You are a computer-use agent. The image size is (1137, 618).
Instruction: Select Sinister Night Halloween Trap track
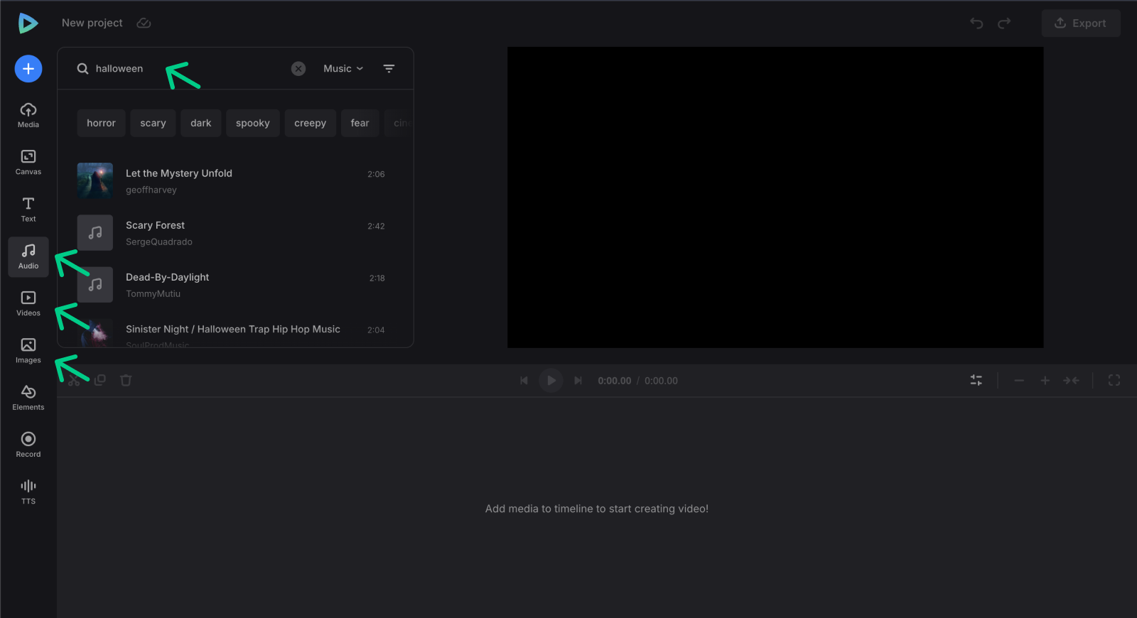click(x=233, y=329)
